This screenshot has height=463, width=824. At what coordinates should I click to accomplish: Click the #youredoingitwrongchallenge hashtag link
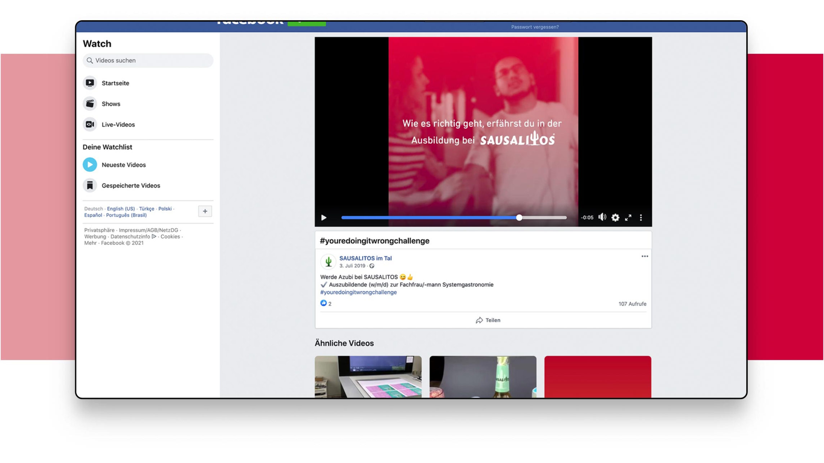358,292
